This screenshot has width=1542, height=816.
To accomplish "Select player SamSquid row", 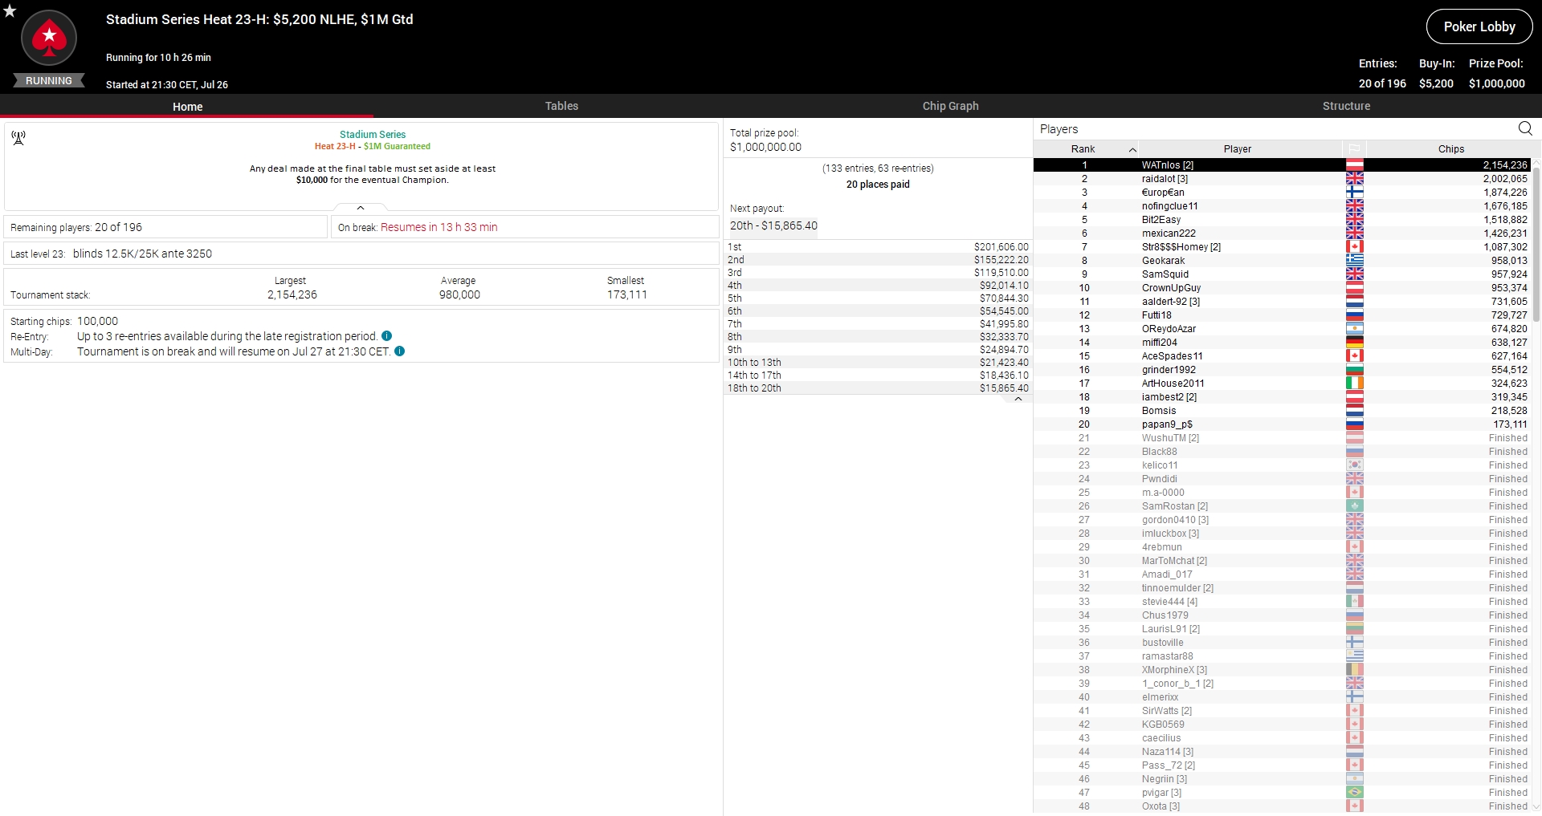I will tap(1283, 274).
